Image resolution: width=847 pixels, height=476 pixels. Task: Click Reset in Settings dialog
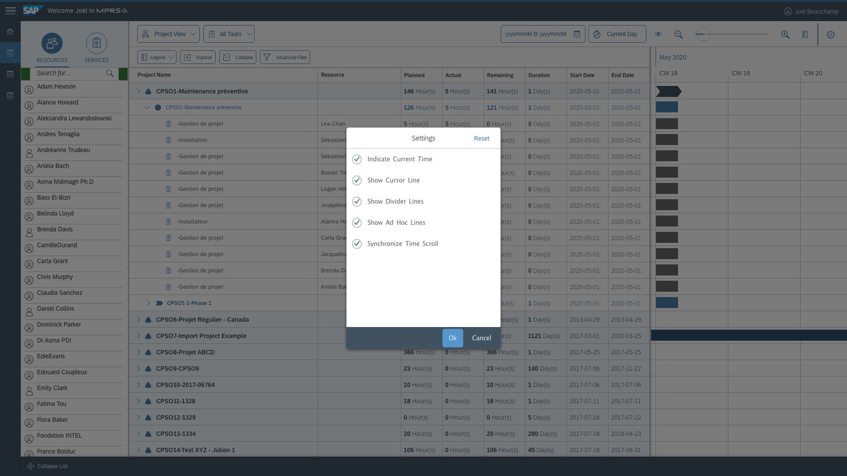point(481,138)
